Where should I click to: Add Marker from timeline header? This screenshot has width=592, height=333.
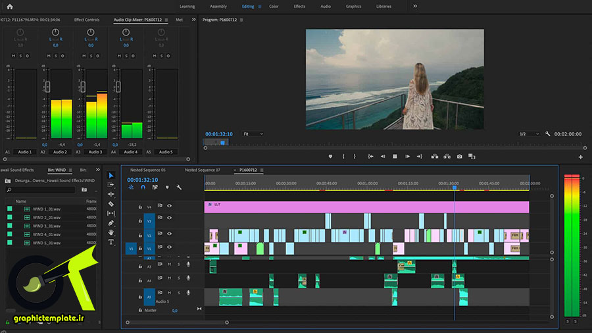tap(167, 188)
